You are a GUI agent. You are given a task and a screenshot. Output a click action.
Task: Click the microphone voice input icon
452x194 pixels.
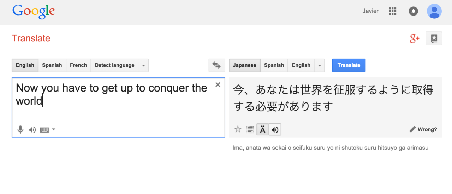pyautogui.click(x=20, y=130)
